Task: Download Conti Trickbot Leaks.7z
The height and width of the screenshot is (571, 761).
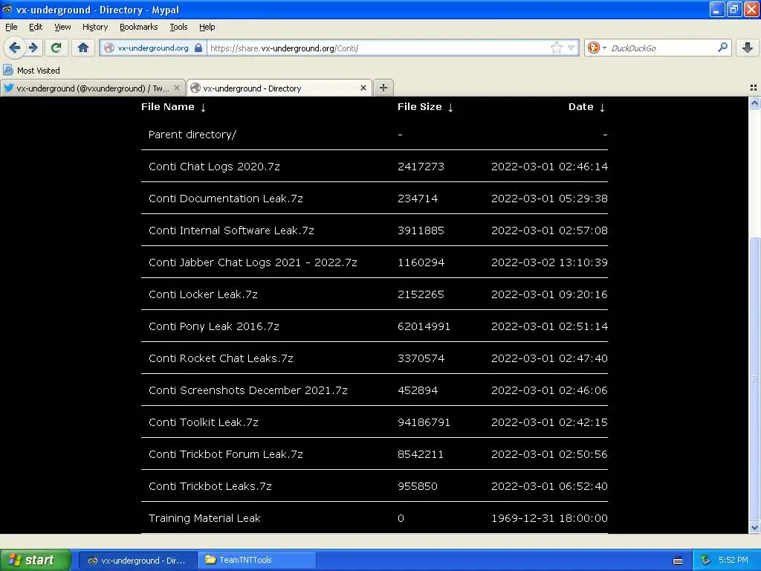Action: [210, 486]
